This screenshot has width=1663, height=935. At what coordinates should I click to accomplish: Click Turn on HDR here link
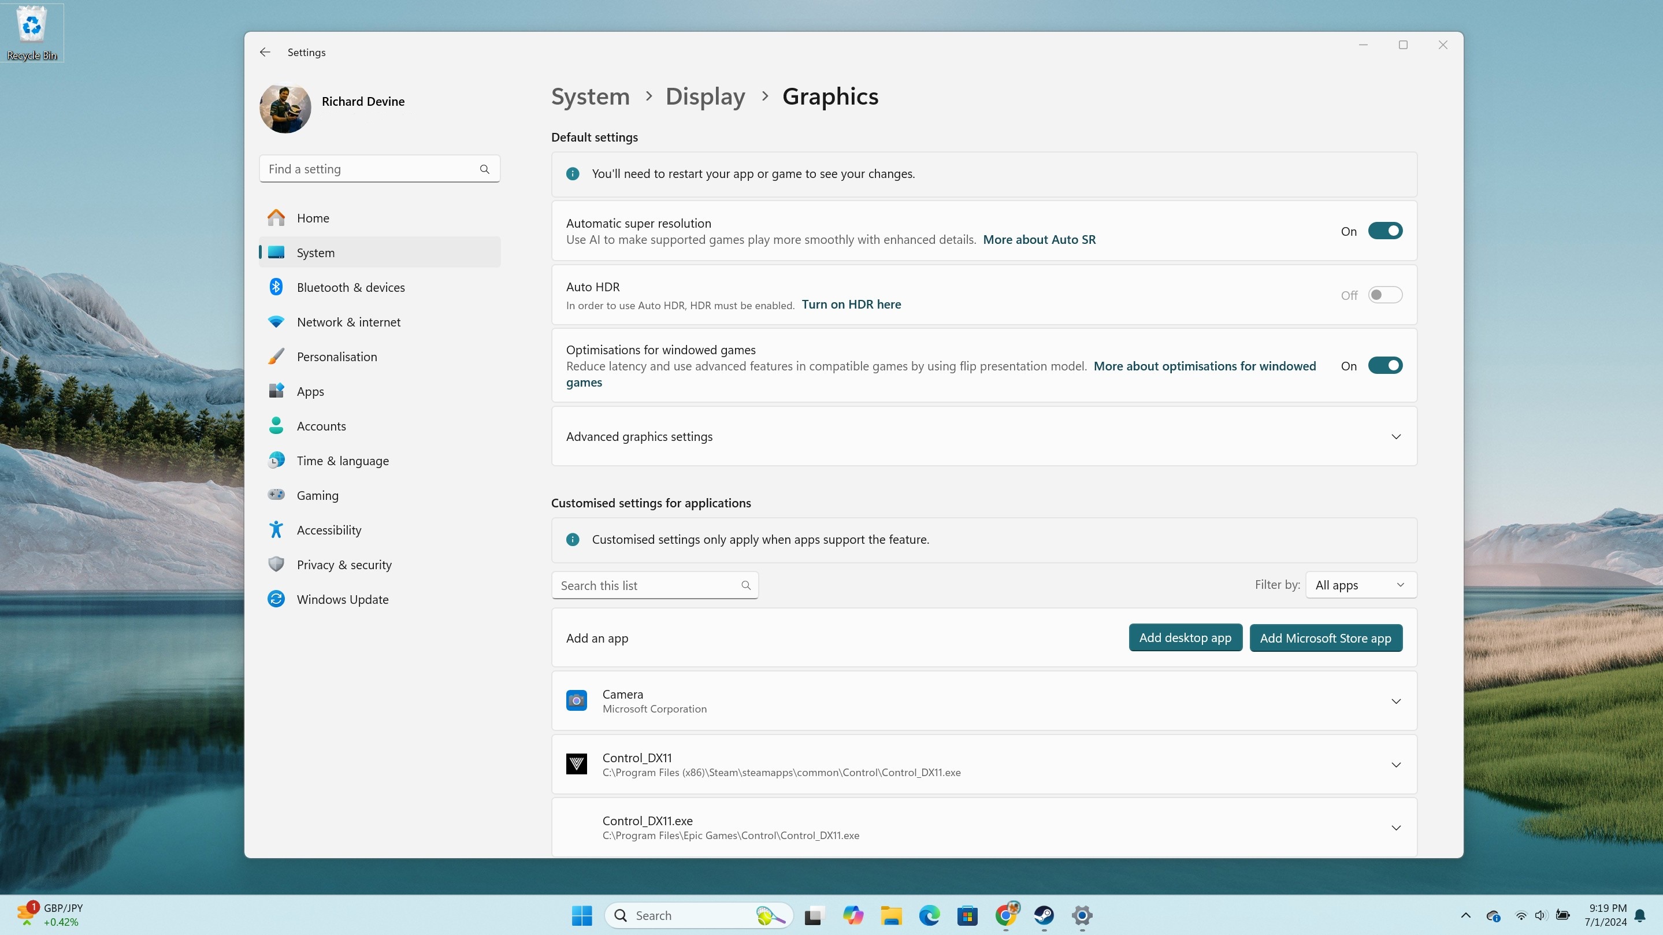850,304
